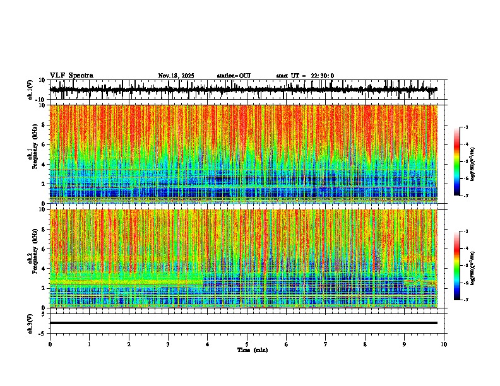Screen dimensions: 500x386
Task: Click time axis tick label '7'
Action: tap(326, 344)
